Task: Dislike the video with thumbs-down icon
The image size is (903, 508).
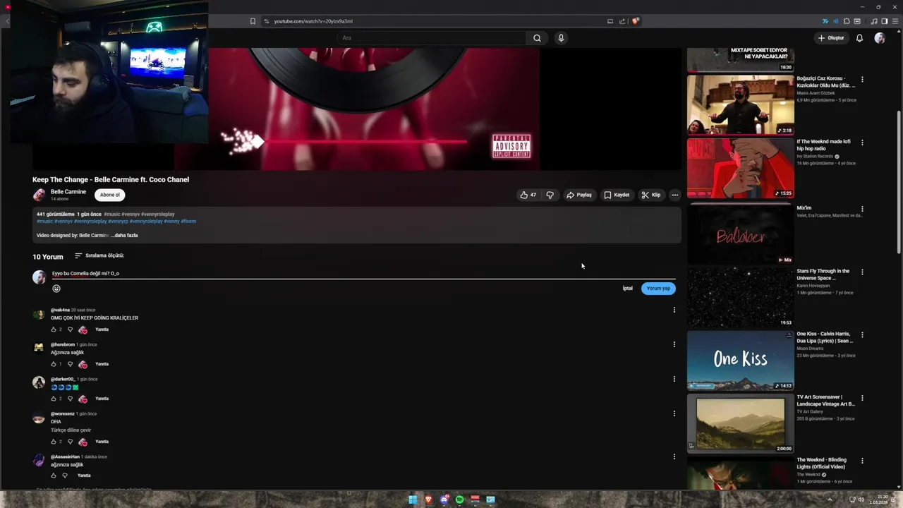Action: (550, 195)
